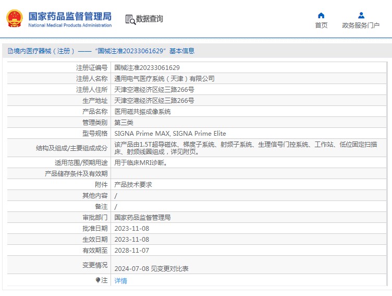Screen dimensions: 392x296
Task: Click the 附件 label
Action: (x=101, y=185)
